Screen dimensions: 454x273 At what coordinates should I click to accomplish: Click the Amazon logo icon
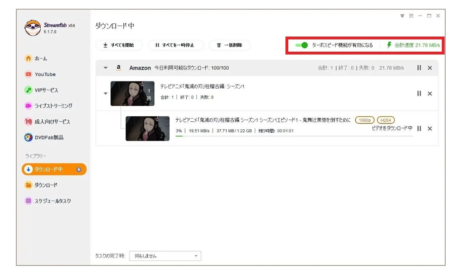(118, 68)
